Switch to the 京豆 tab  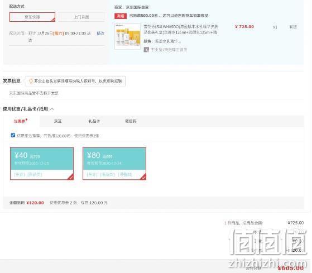58,121
